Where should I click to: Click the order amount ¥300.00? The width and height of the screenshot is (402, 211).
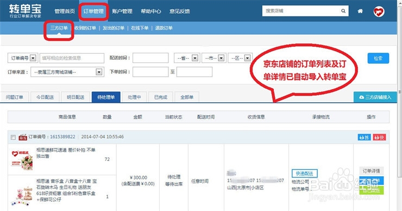pos(139,178)
